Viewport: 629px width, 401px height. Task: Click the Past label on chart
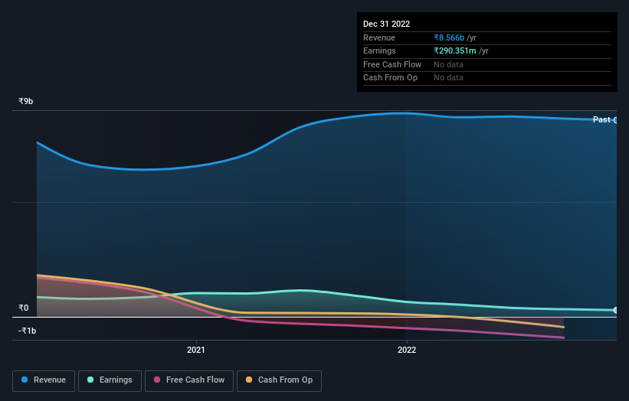601,119
